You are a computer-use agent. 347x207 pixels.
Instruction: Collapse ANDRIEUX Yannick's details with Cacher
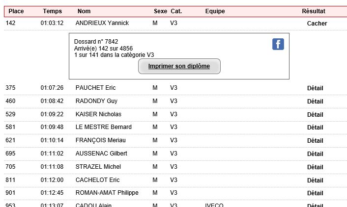[x=317, y=24]
